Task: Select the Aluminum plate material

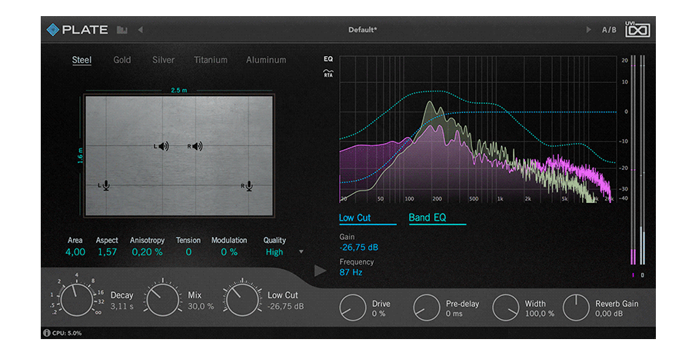Action: tap(266, 60)
